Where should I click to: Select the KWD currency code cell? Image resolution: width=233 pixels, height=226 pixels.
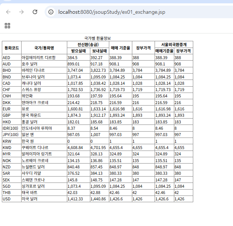point(12,148)
